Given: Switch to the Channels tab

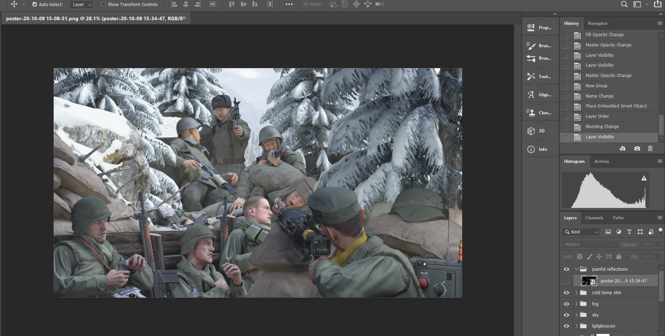Looking at the screenshot, I should [594, 218].
